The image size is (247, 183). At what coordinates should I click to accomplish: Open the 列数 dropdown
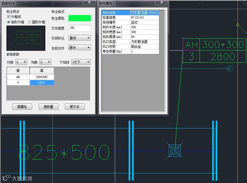[x=45, y=62]
